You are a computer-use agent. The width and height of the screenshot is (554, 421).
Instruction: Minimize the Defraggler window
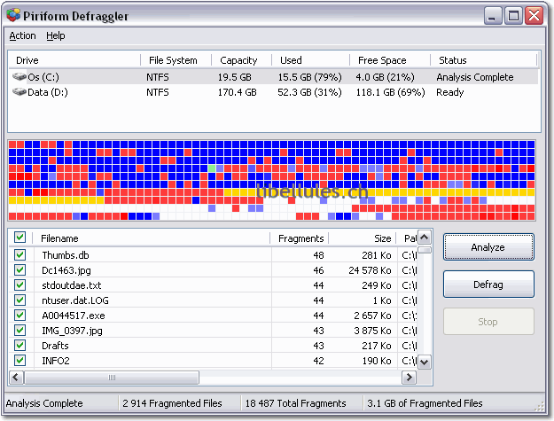pos(493,16)
